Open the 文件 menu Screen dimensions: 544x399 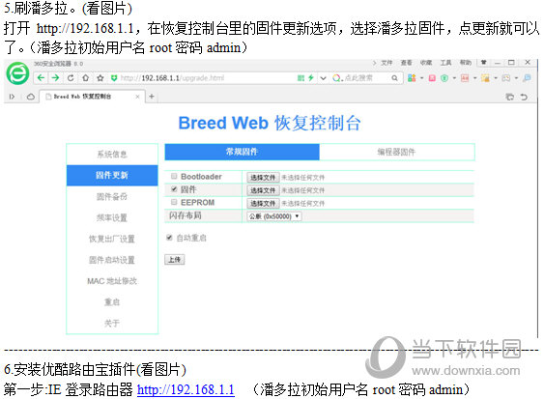pos(387,63)
